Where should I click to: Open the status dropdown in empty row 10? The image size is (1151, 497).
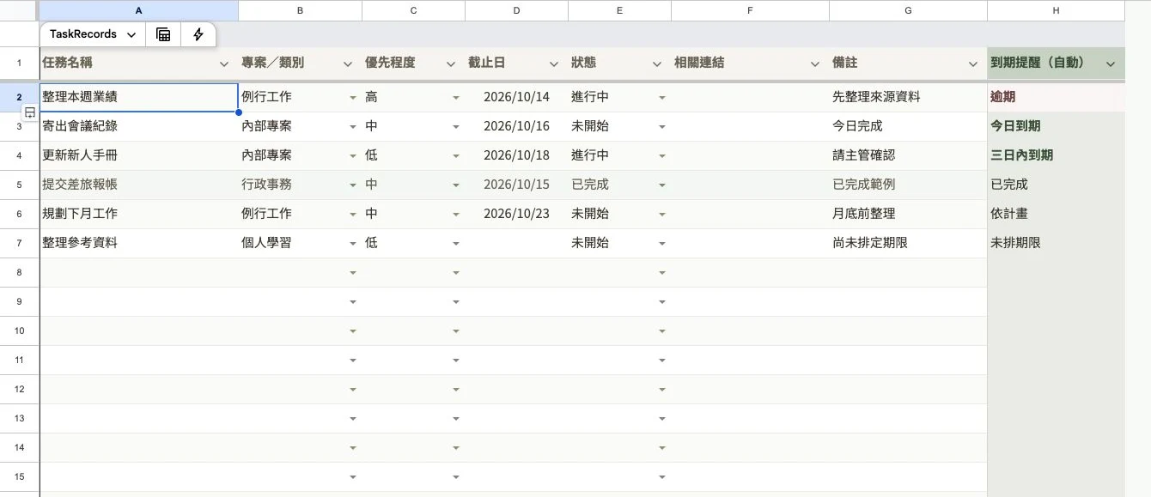click(x=662, y=331)
